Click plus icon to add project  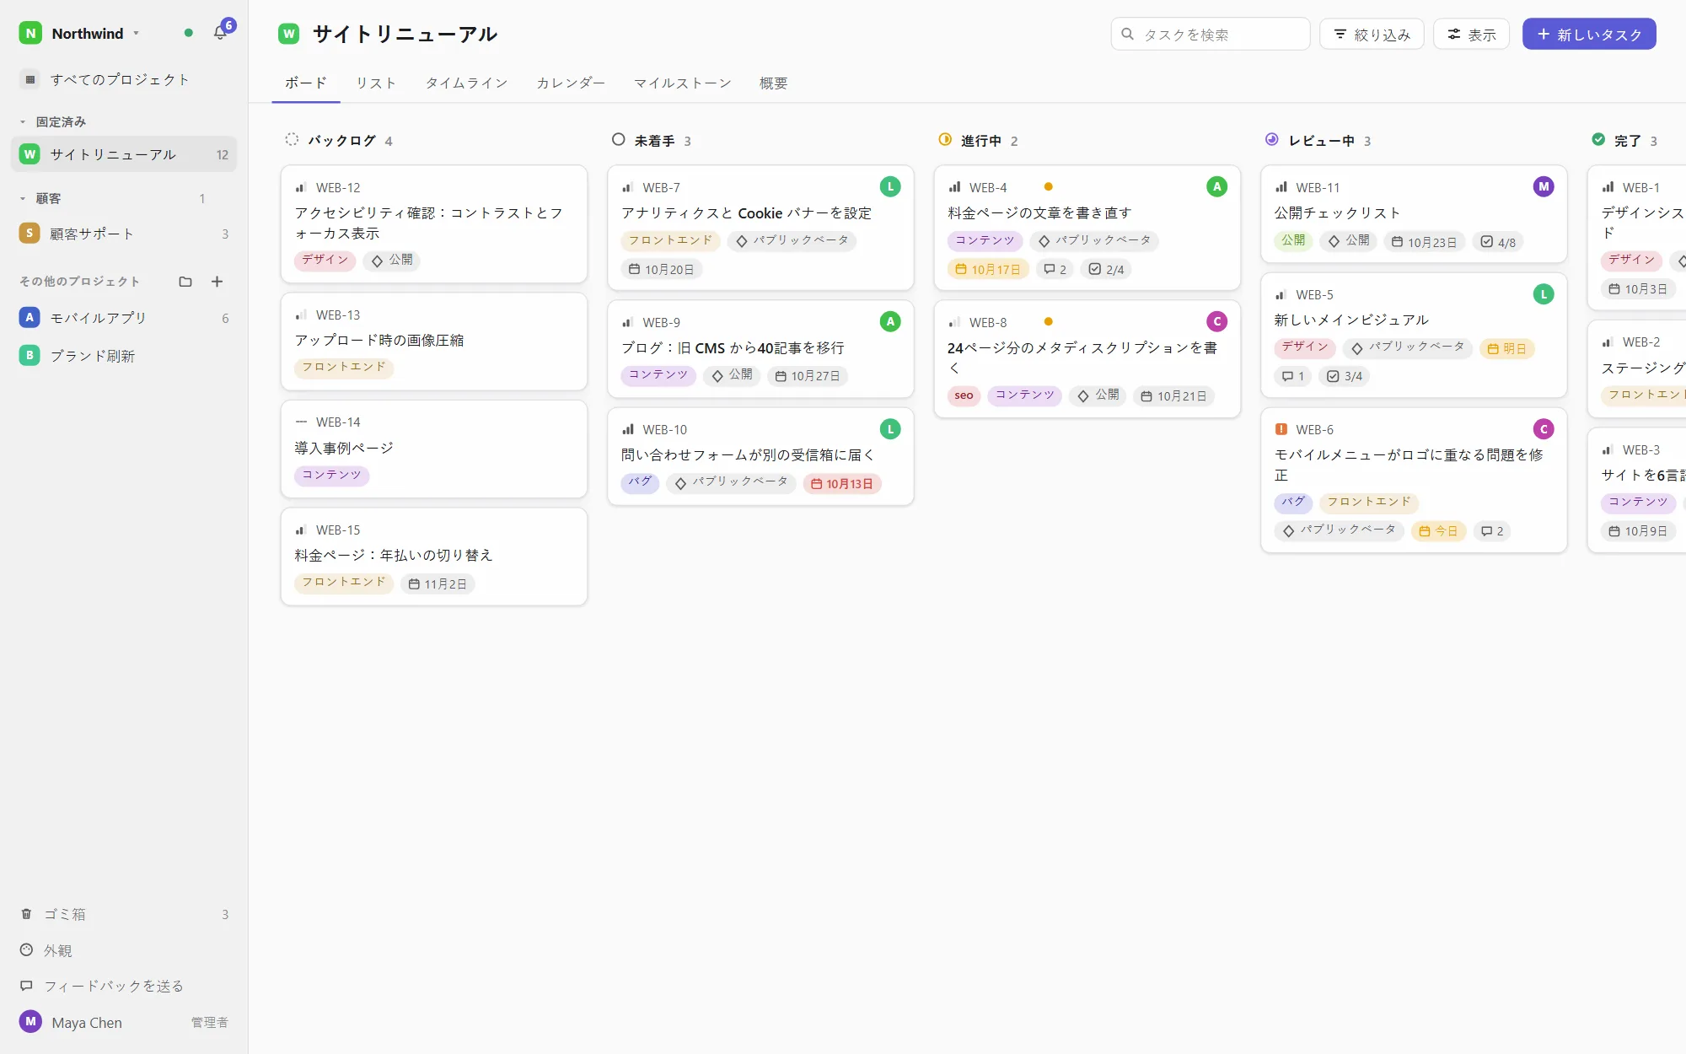pos(217,282)
